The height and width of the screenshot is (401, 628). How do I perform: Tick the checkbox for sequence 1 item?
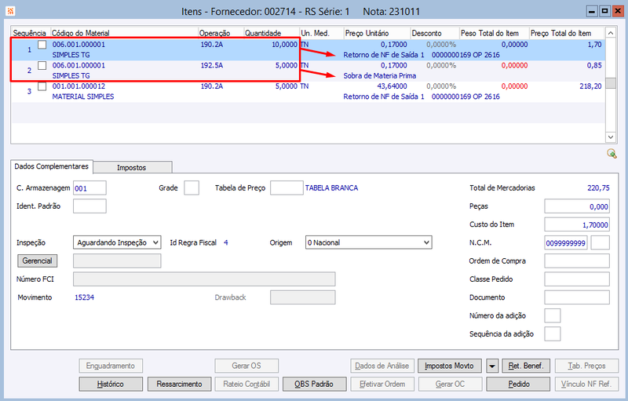(x=42, y=45)
